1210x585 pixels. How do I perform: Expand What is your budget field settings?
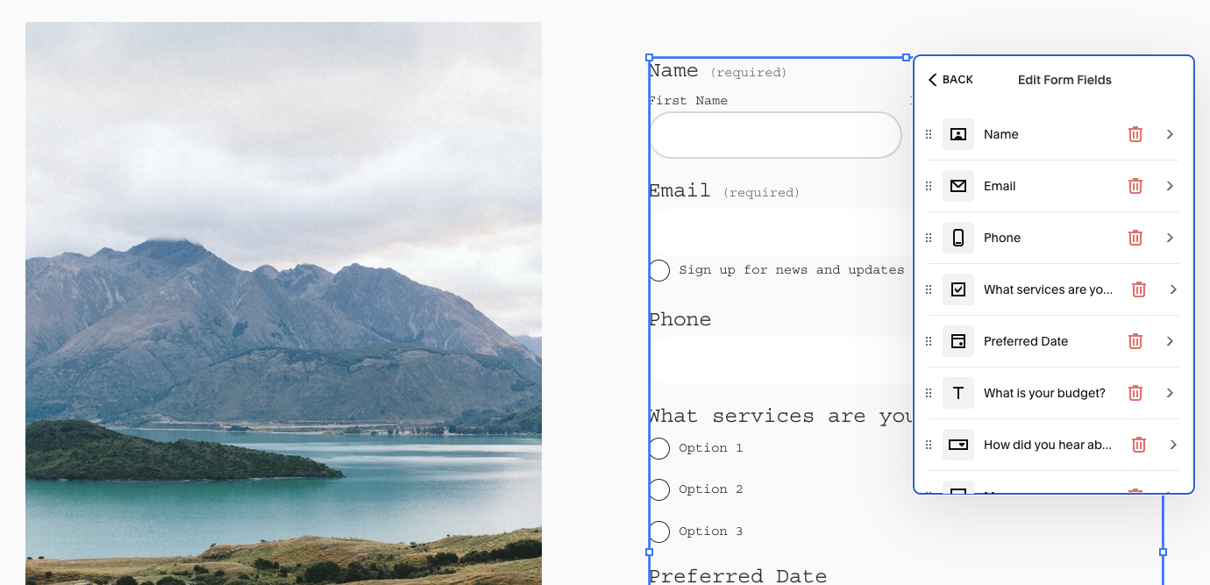point(1170,393)
